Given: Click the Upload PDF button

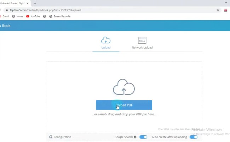Looking at the screenshot, I should pos(124,105).
